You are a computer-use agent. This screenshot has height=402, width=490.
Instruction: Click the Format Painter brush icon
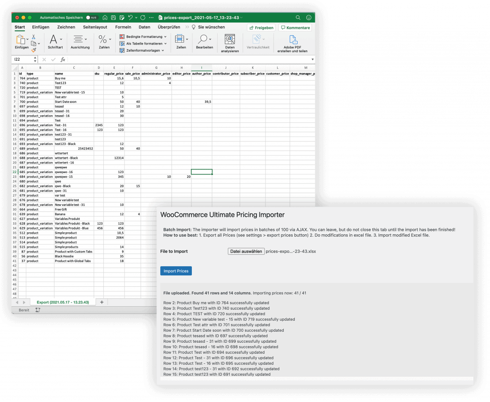(x=34, y=50)
